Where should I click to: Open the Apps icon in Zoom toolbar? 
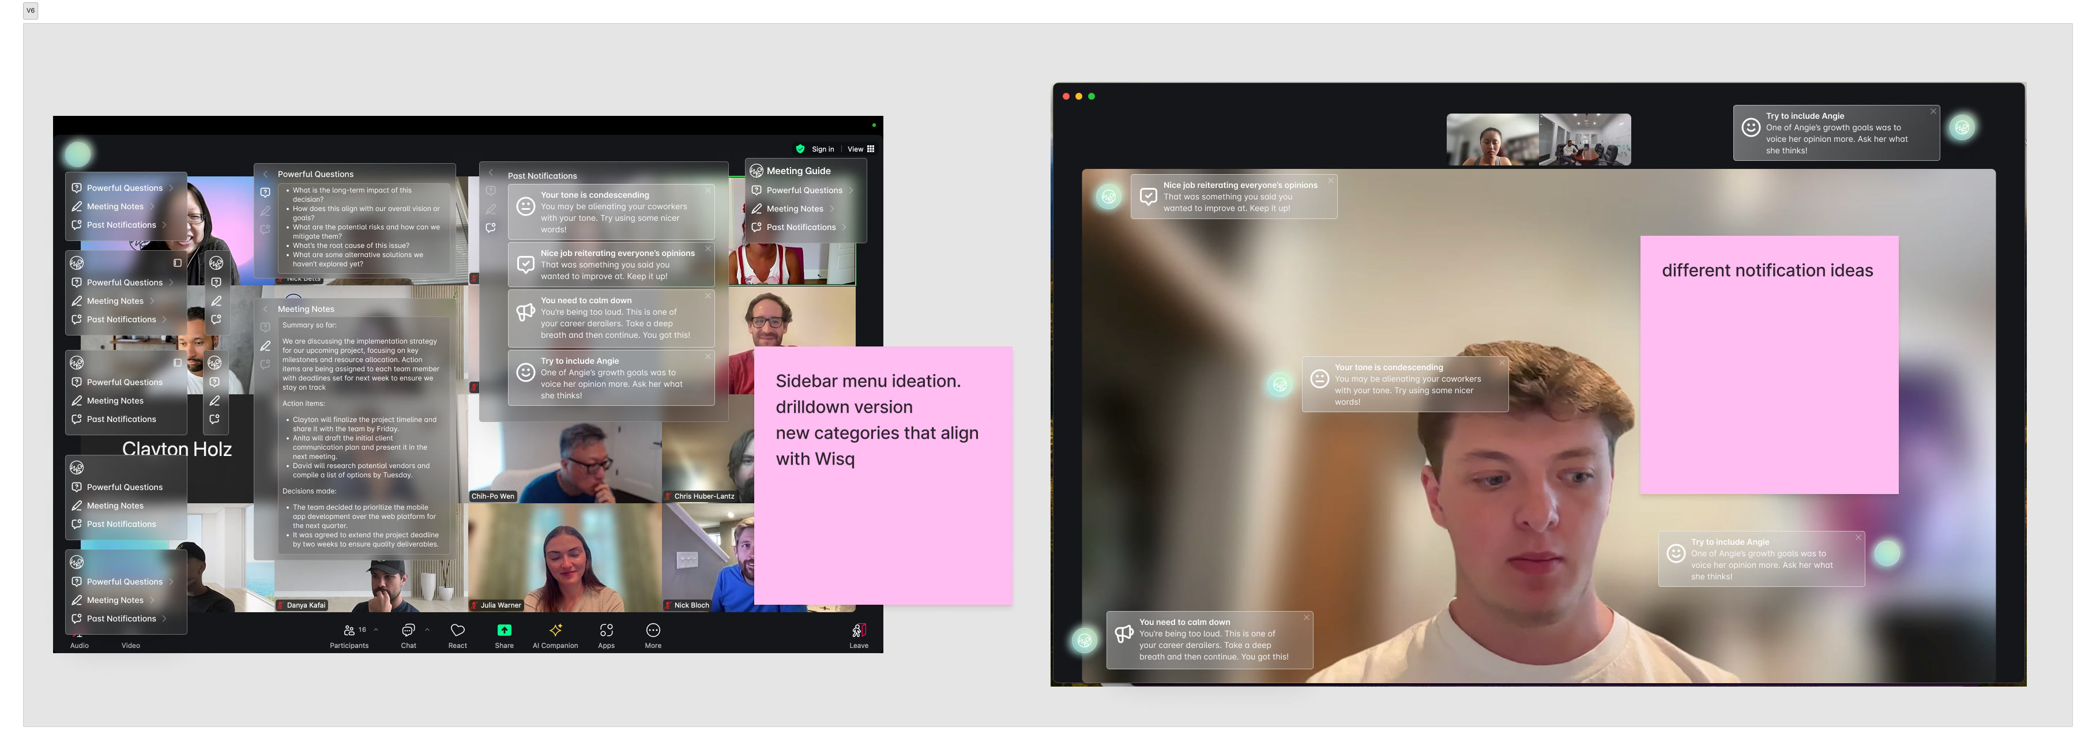606,631
